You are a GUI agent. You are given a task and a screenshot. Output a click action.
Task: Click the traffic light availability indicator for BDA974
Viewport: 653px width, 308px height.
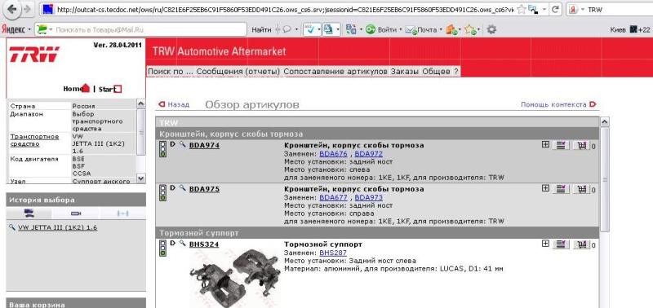162,149
